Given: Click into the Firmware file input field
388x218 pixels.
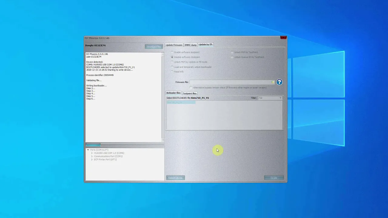Looking at the screenshot, I should point(230,82).
